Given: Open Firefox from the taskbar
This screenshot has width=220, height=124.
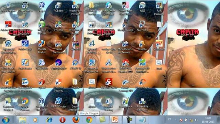Looking at the screenshot, I should [76, 120].
